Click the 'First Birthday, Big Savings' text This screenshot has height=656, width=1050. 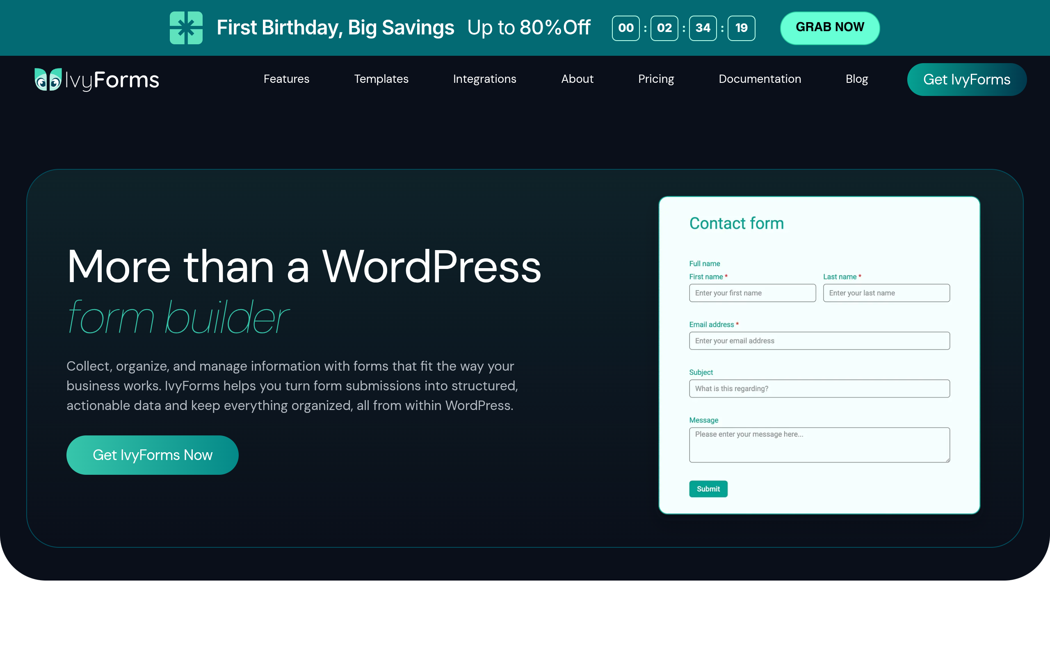[x=336, y=28]
